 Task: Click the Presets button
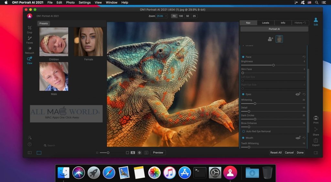(x=44, y=24)
